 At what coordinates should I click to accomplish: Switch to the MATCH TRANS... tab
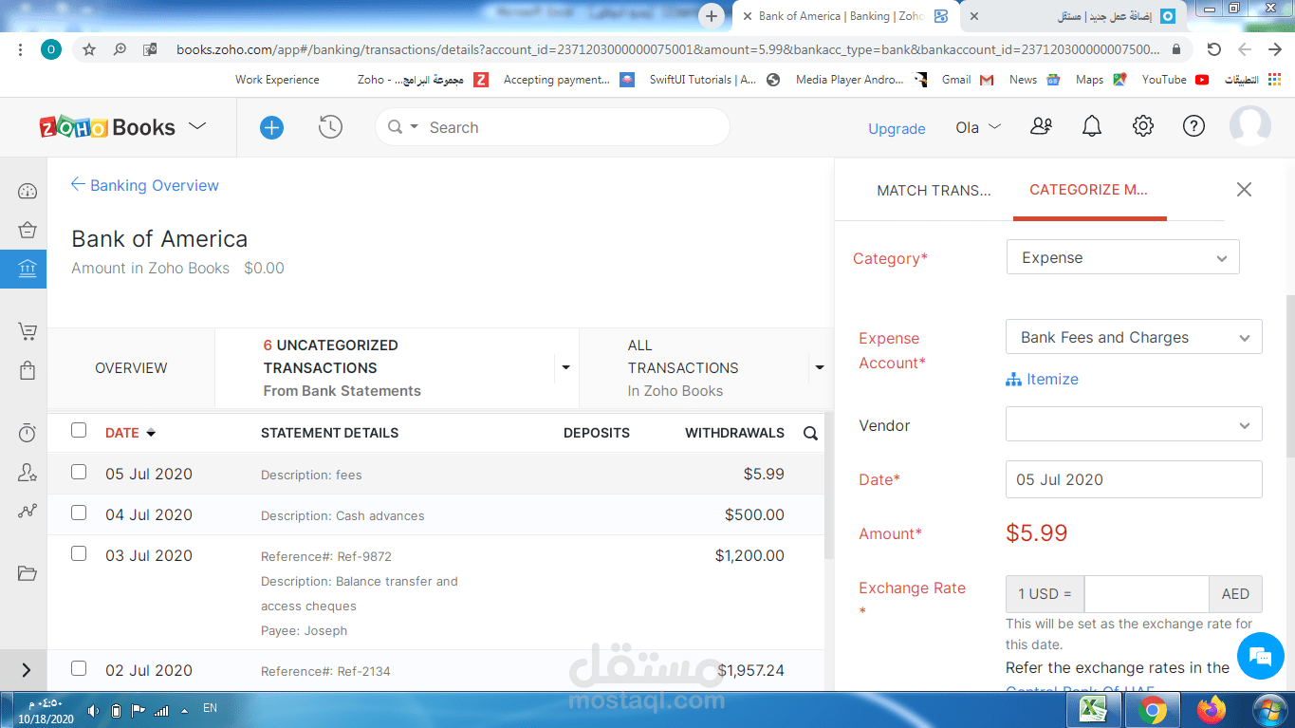[x=934, y=190]
